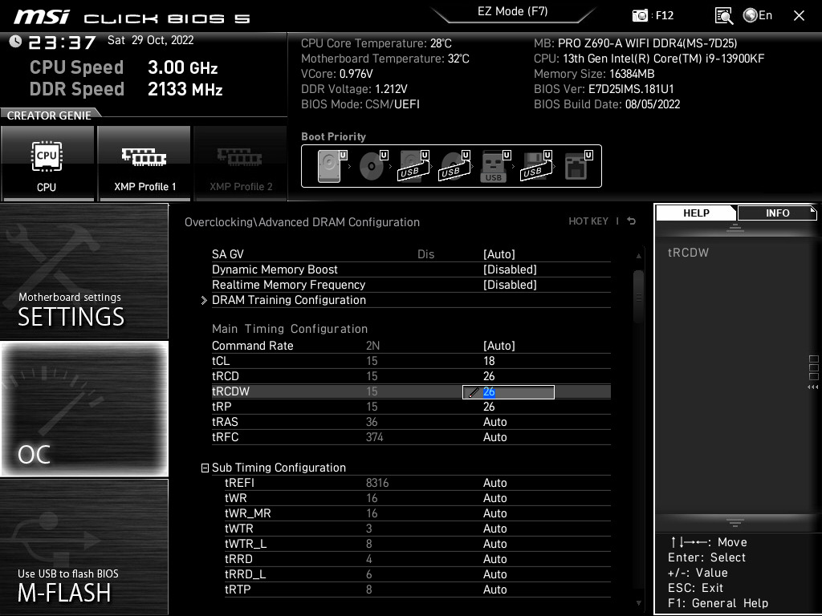The image size is (822, 616).
Task: Click the Main Timing Configuration heading
Action: [x=289, y=329]
